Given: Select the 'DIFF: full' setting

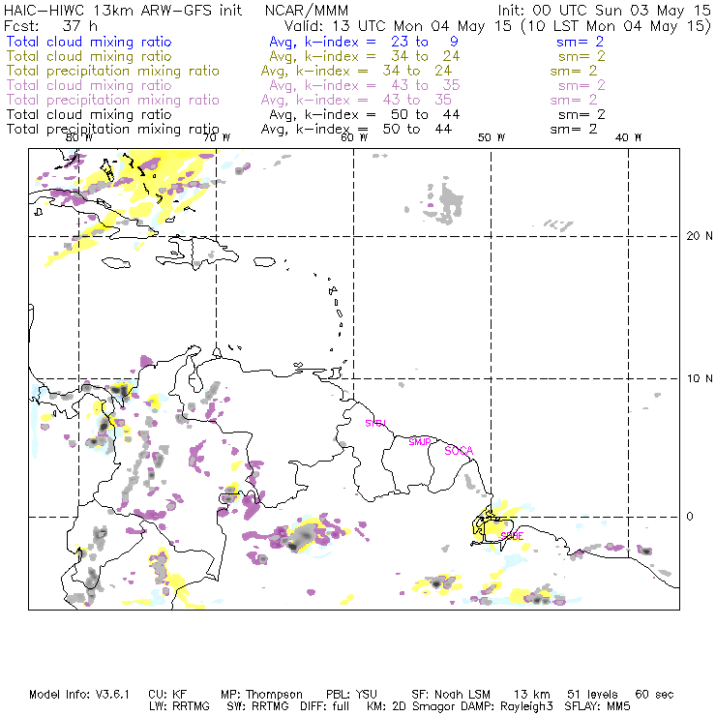Looking at the screenshot, I should coord(325,706).
